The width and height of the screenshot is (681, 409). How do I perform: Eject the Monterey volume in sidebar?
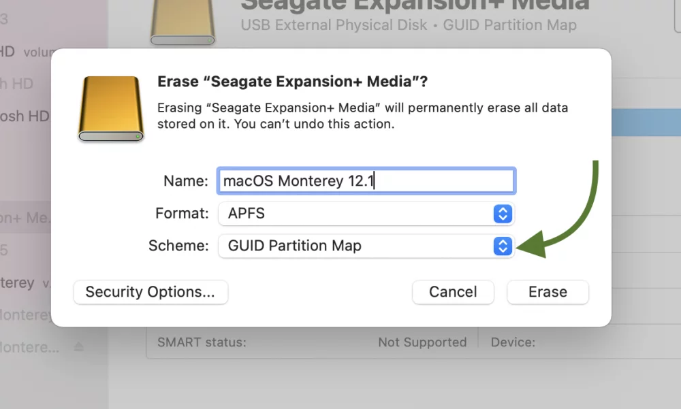(78, 347)
